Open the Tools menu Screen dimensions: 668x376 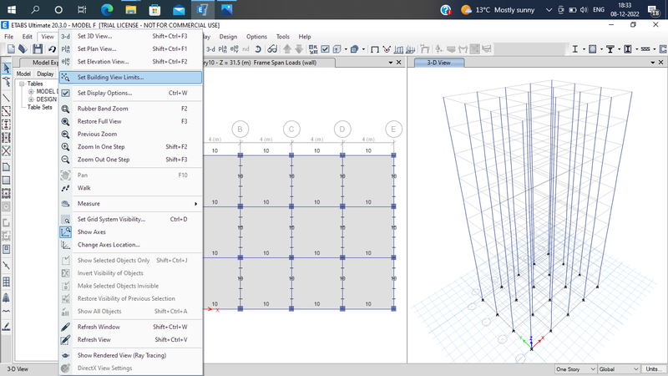282,37
